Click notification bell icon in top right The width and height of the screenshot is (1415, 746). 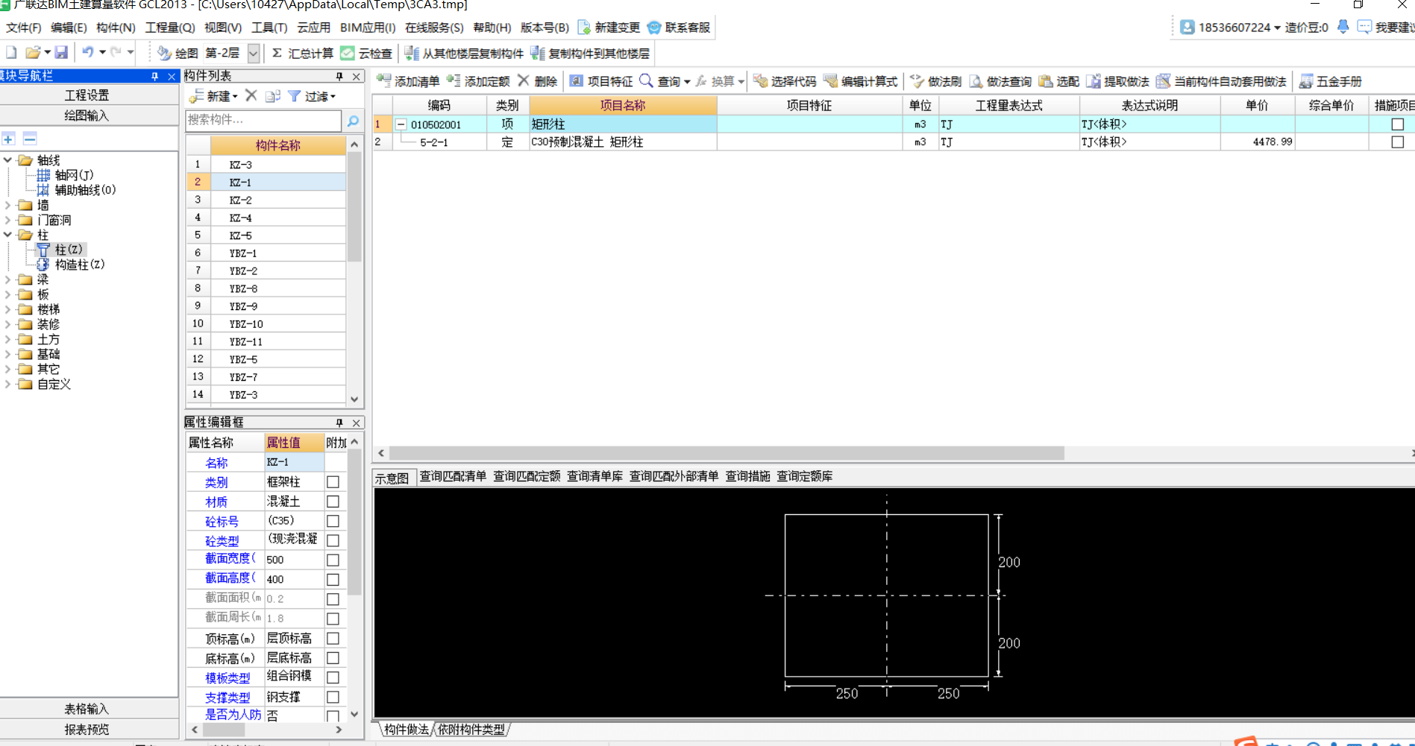pos(1343,27)
